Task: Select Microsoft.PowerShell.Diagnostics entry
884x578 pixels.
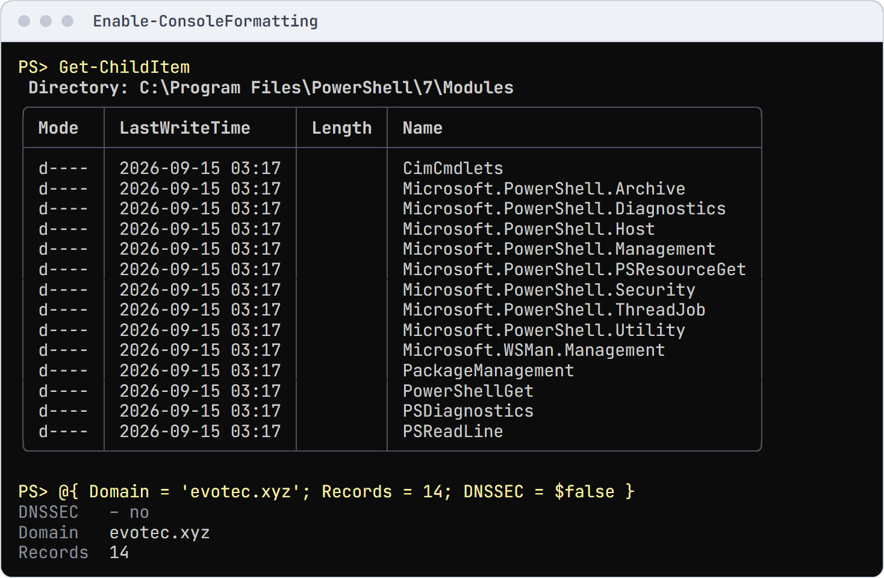Action: click(x=564, y=209)
